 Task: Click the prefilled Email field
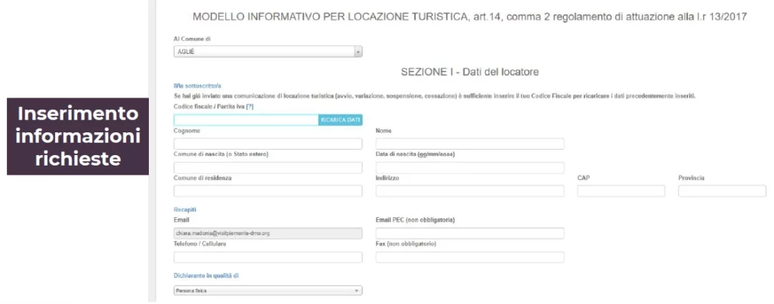[x=268, y=234]
